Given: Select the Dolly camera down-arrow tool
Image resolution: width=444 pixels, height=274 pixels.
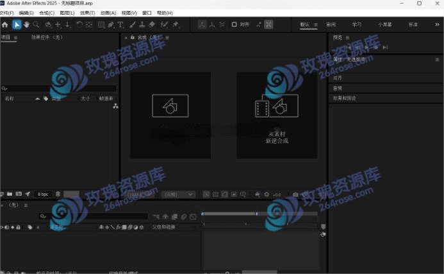Looking at the screenshot, I should point(68,24).
